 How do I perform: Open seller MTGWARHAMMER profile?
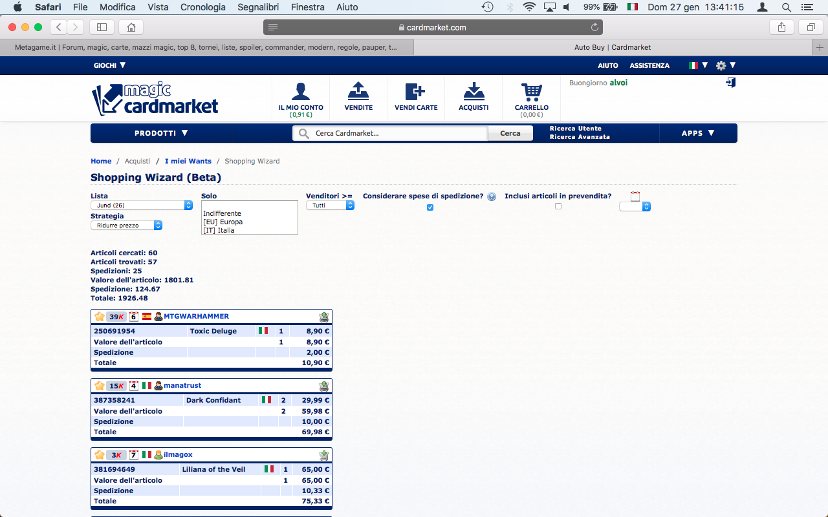[197, 317]
